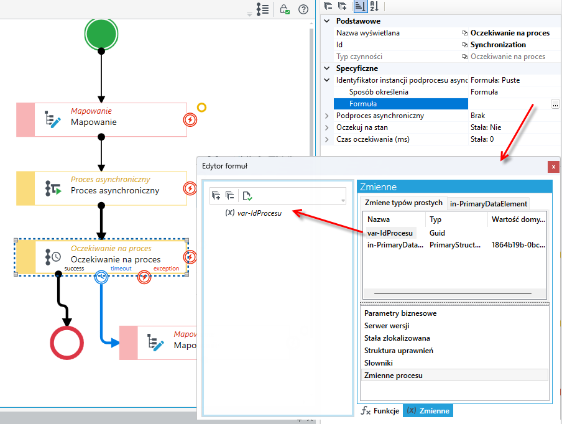Collapse the Podstawowe section
562x424 pixels.
click(326, 21)
